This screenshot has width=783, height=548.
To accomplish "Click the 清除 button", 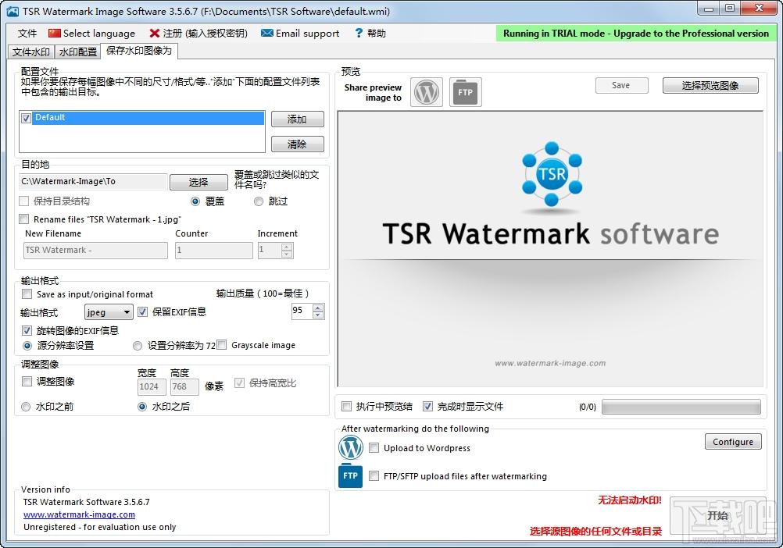I will point(298,144).
